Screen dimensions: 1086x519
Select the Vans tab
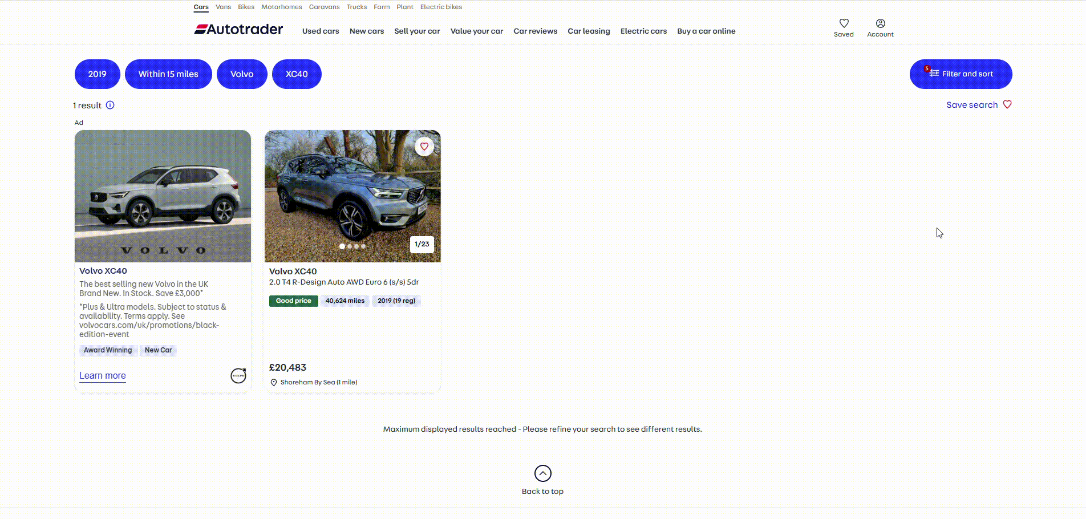point(223,7)
